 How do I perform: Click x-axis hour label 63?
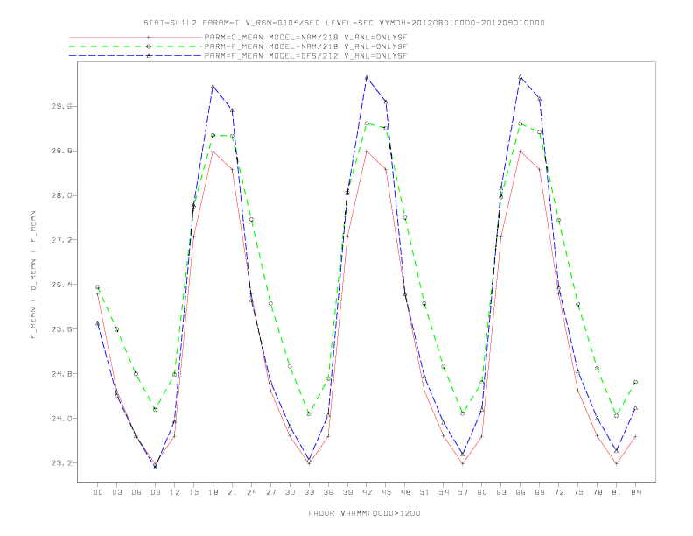(x=501, y=492)
